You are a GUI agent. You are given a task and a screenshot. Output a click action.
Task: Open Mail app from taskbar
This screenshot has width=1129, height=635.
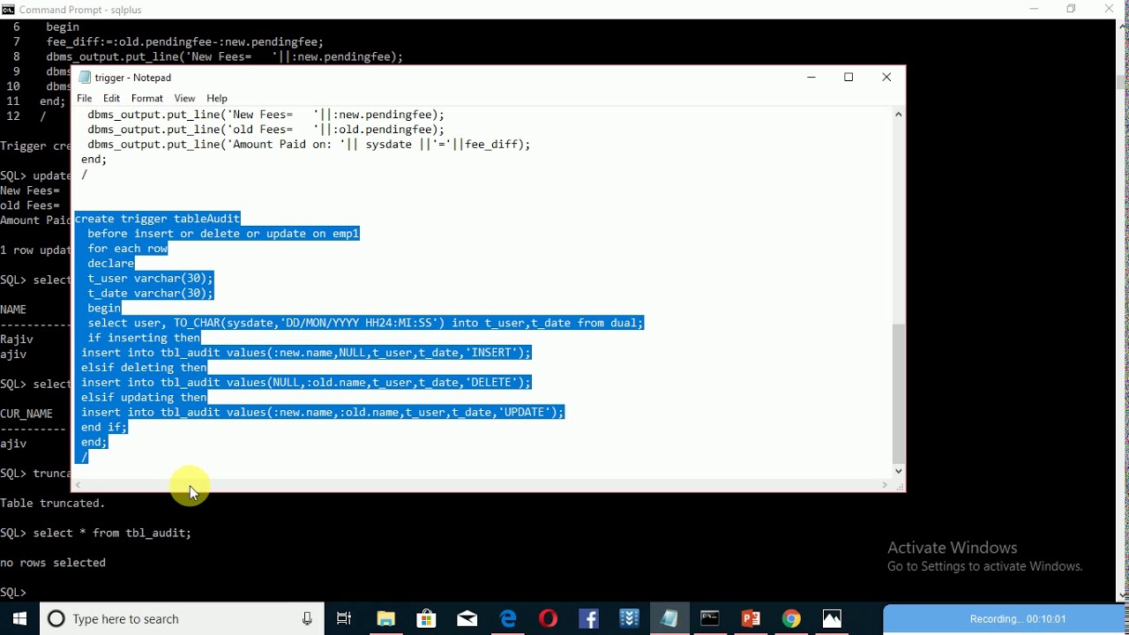[x=467, y=619]
